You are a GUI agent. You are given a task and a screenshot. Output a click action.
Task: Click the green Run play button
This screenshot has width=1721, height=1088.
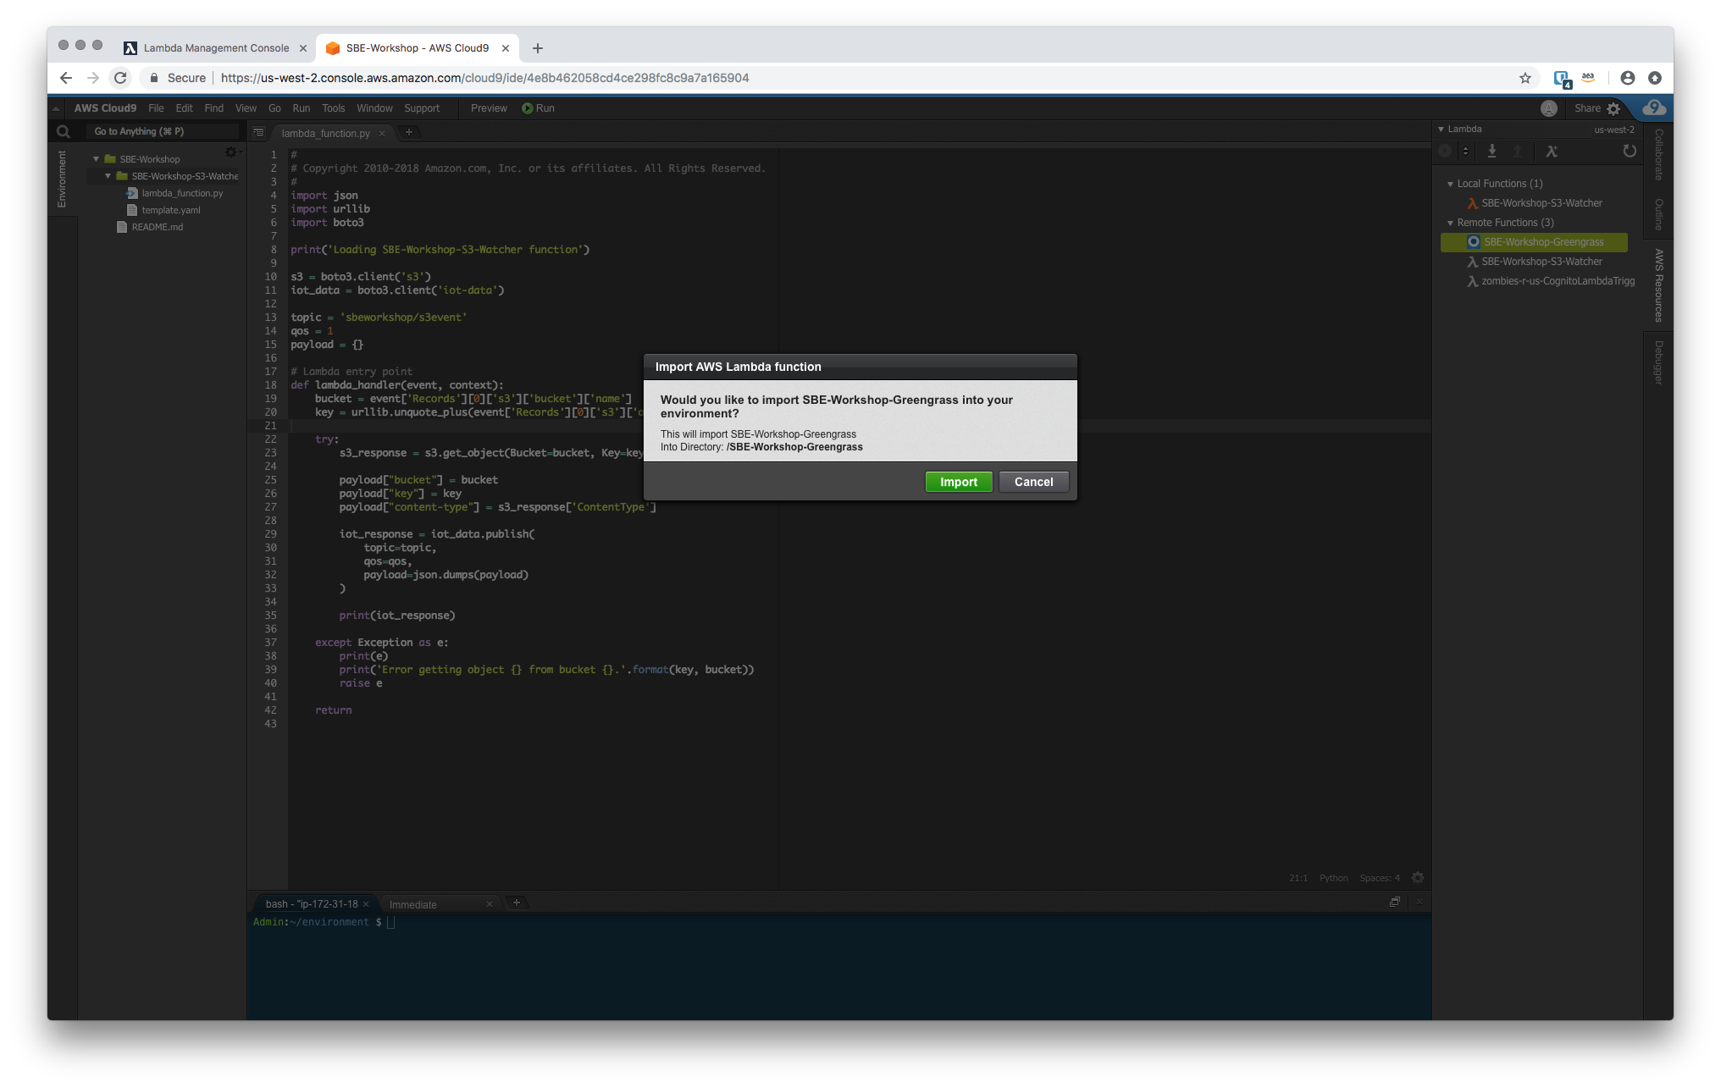[538, 108]
